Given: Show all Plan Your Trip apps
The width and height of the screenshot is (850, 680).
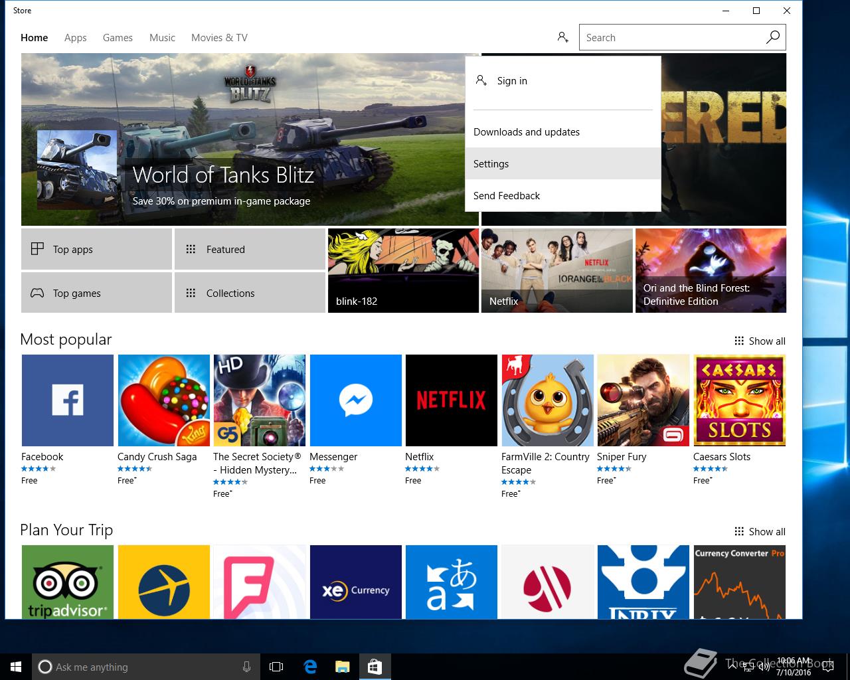Looking at the screenshot, I should click(x=760, y=531).
